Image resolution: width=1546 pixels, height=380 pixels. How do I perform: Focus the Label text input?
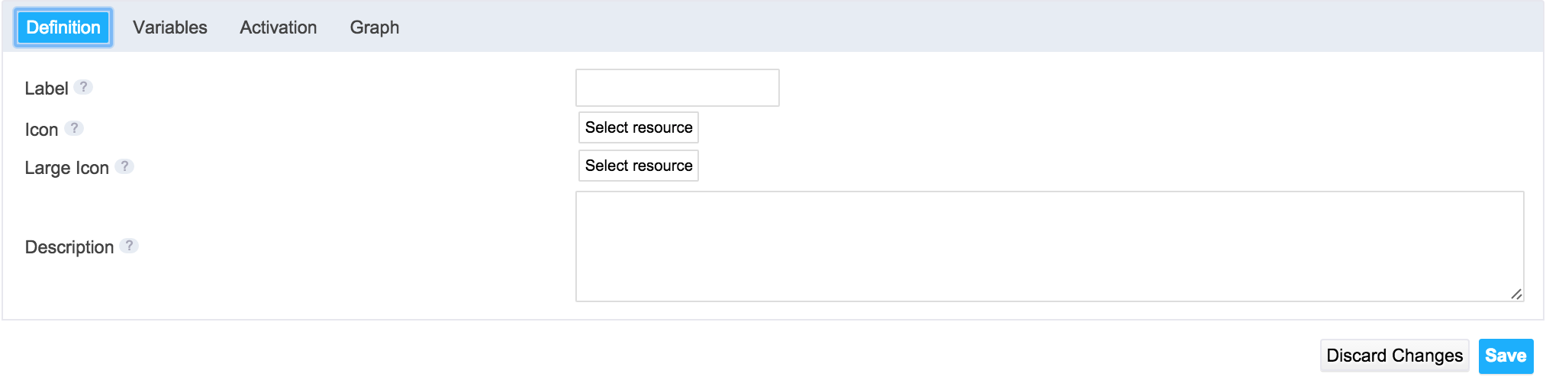678,88
